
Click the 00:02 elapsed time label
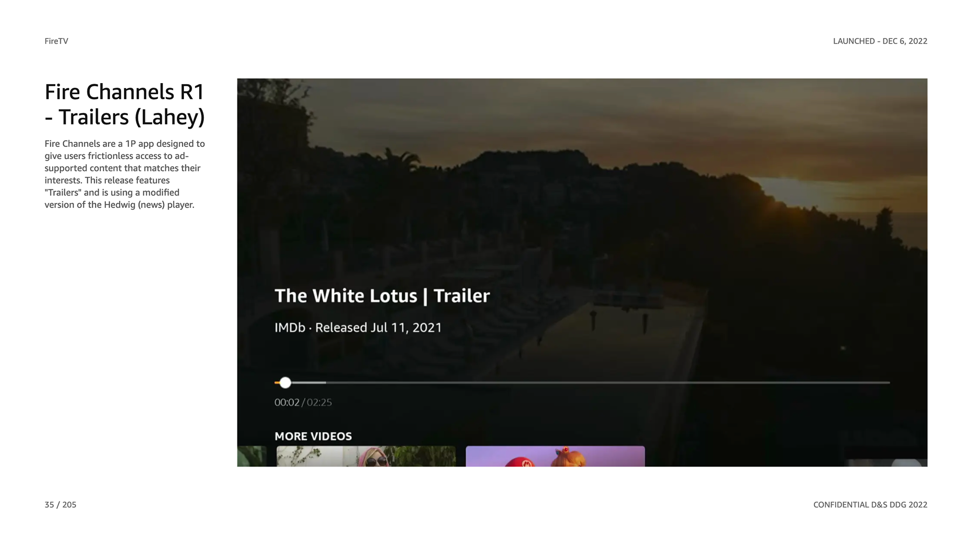click(287, 403)
